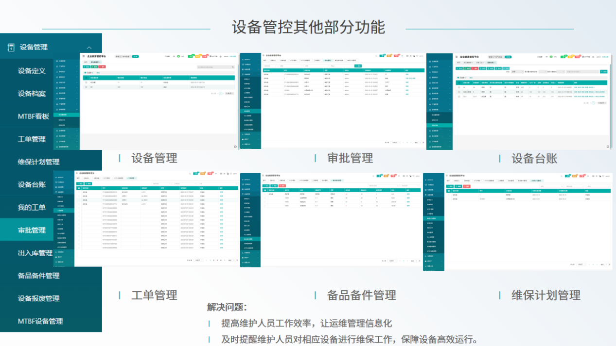Open the 设备管理 screenshot thumbnail
Viewport: 616px width, 346px height.
pos(146,100)
